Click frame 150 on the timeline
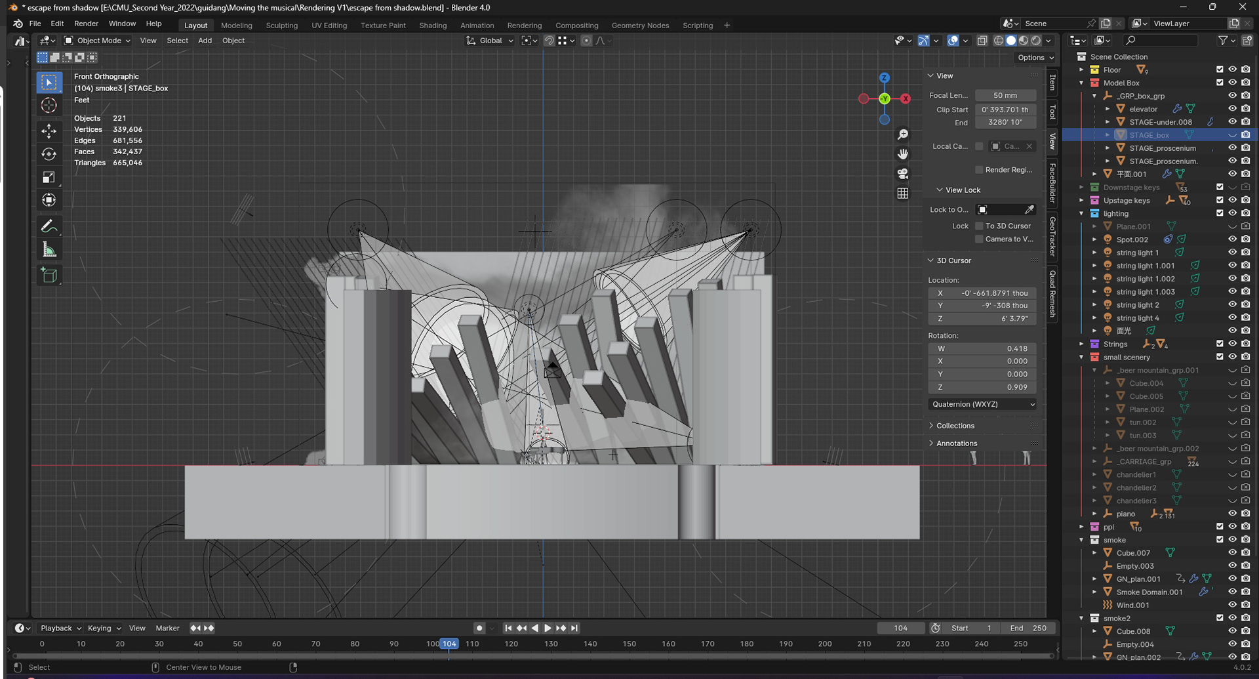1259x679 pixels. (629, 644)
